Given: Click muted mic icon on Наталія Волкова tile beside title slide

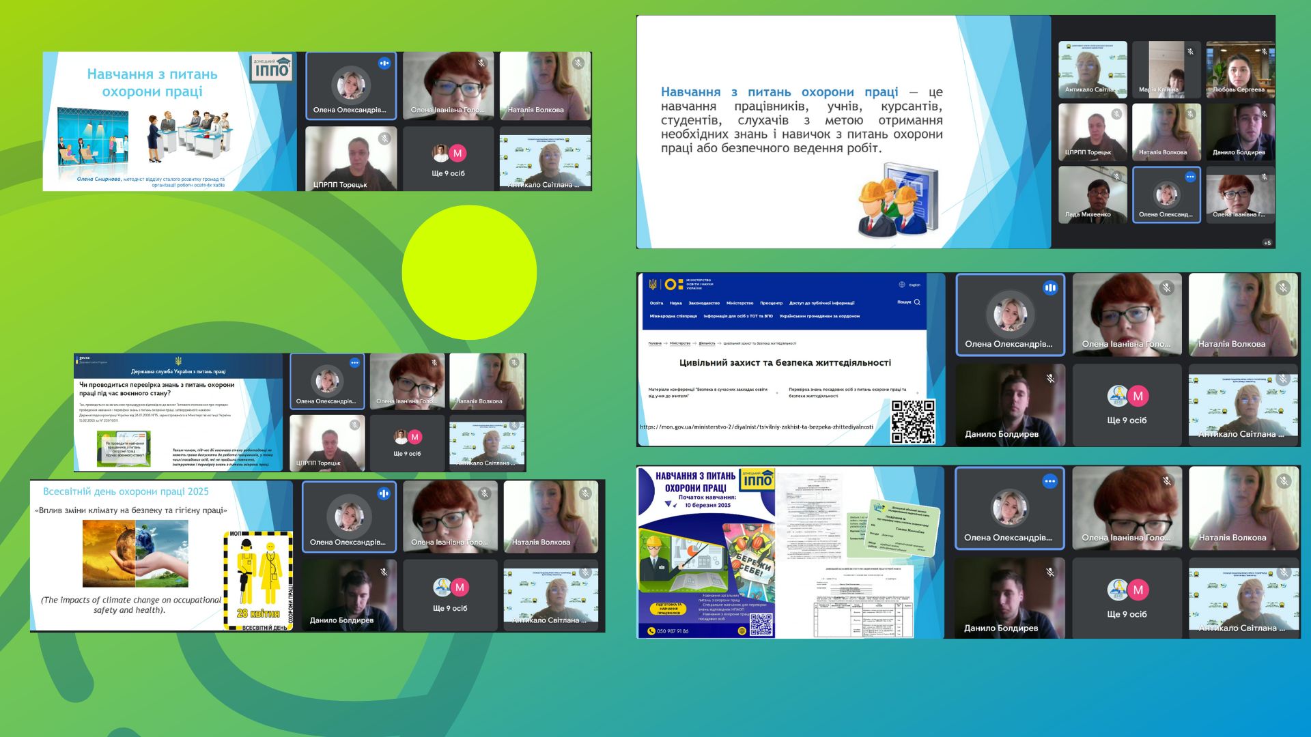Looking at the screenshot, I should click(x=578, y=63).
